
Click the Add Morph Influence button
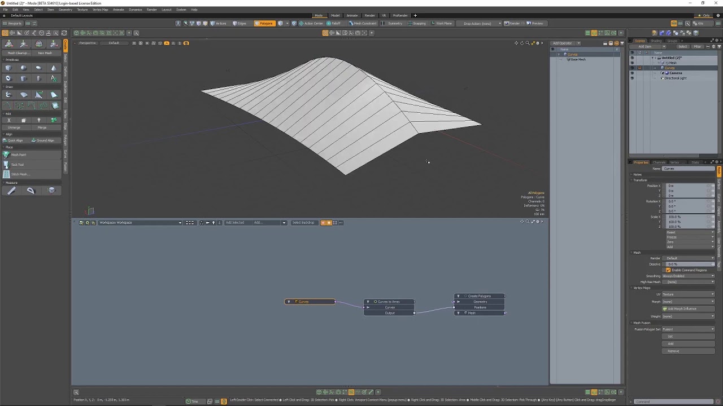click(x=688, y=309)
